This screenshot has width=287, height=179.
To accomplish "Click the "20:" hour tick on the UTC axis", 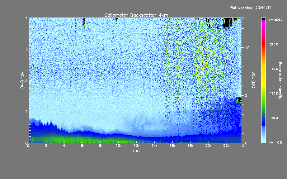I will coord(208,146).
